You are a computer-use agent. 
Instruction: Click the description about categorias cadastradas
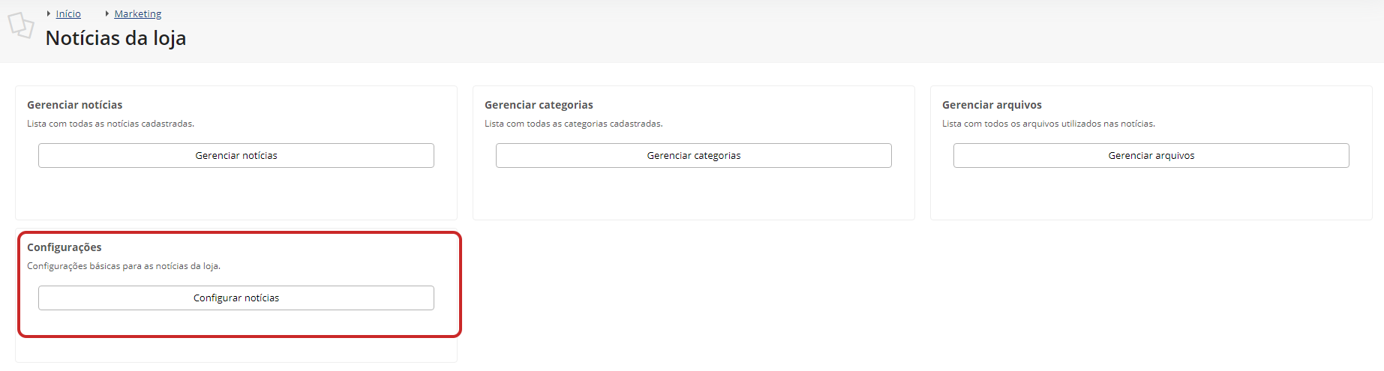573,124
